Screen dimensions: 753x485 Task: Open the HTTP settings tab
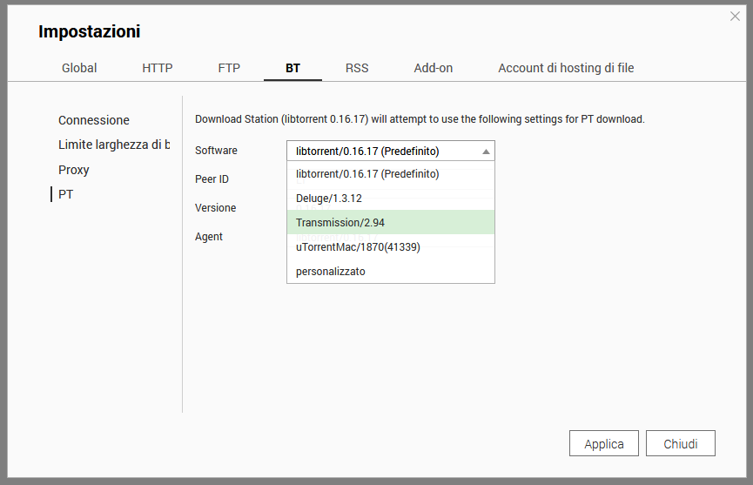tap(158, 68)
